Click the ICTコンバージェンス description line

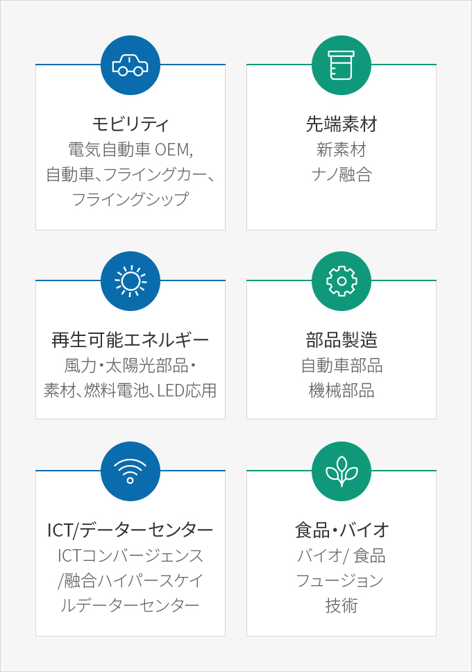point(130,555)
